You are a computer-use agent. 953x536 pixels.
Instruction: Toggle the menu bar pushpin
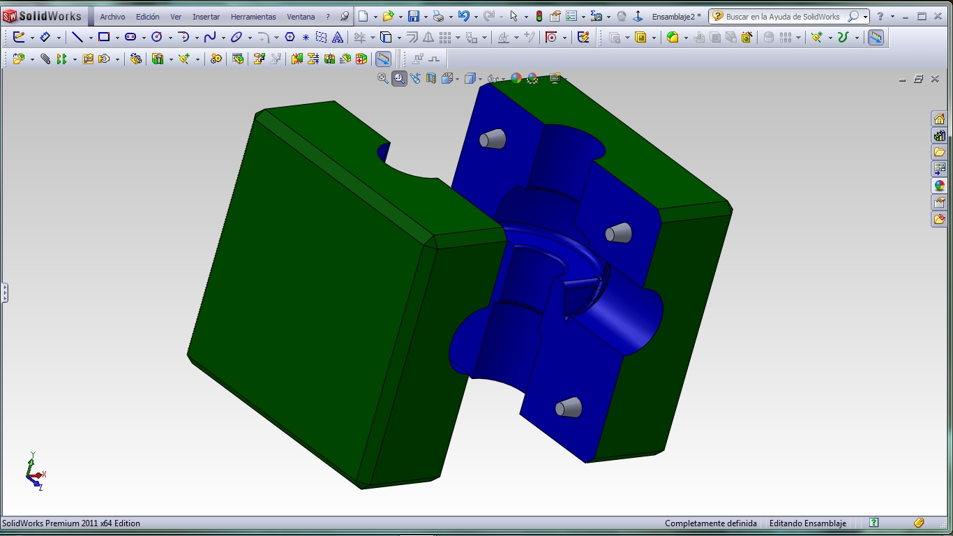pos(344,16)
